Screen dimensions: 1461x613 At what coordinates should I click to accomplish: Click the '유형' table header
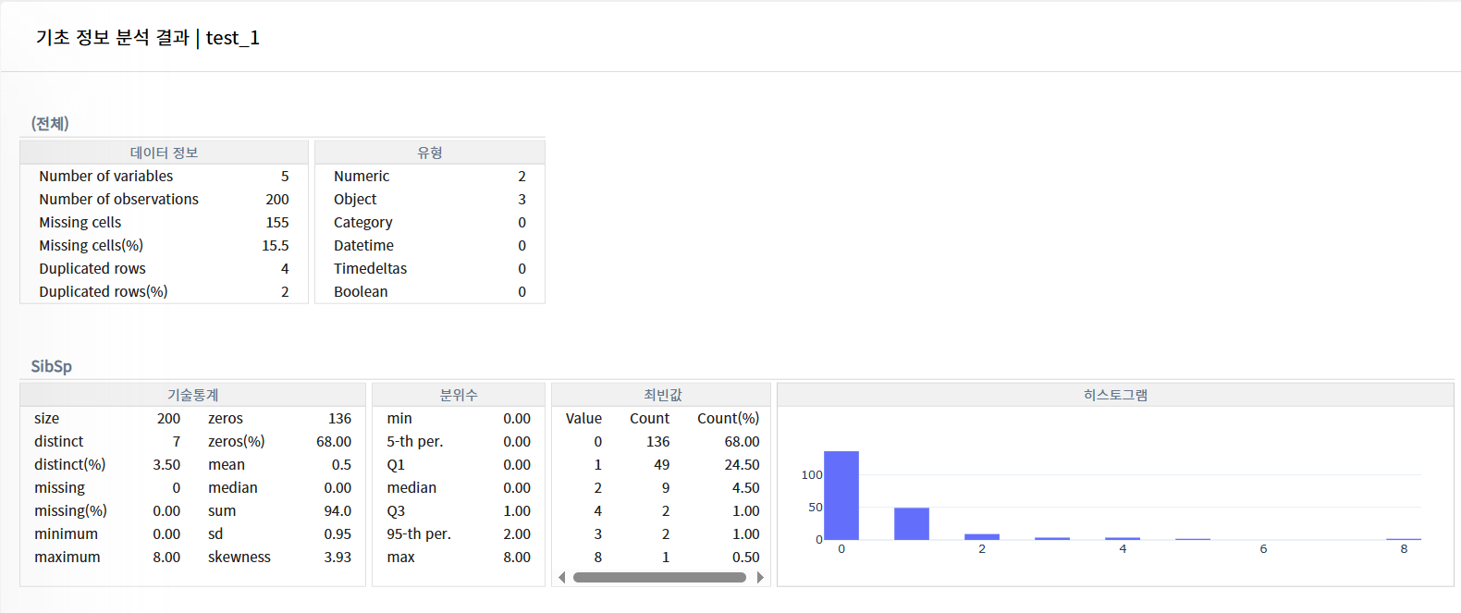pyautogui.click(x=430, y=153)
